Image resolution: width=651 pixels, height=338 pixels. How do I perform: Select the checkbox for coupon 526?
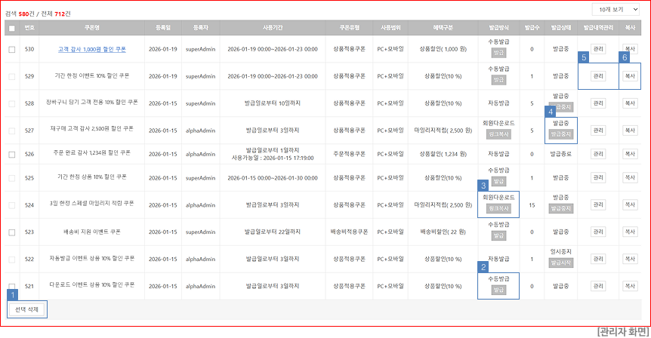(x=11, y=154)
